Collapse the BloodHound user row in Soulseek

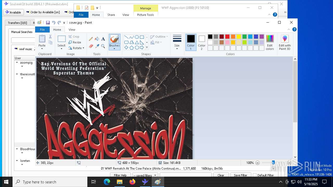[17, 149]
